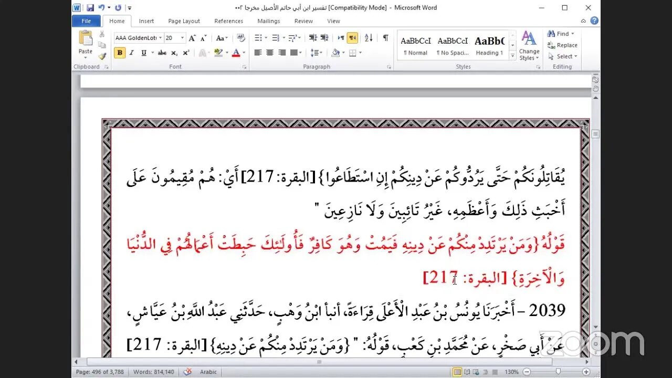Click the Redo icon in quick access toolbar
This screenshot has height=378, width=672.
pos(118,7)
